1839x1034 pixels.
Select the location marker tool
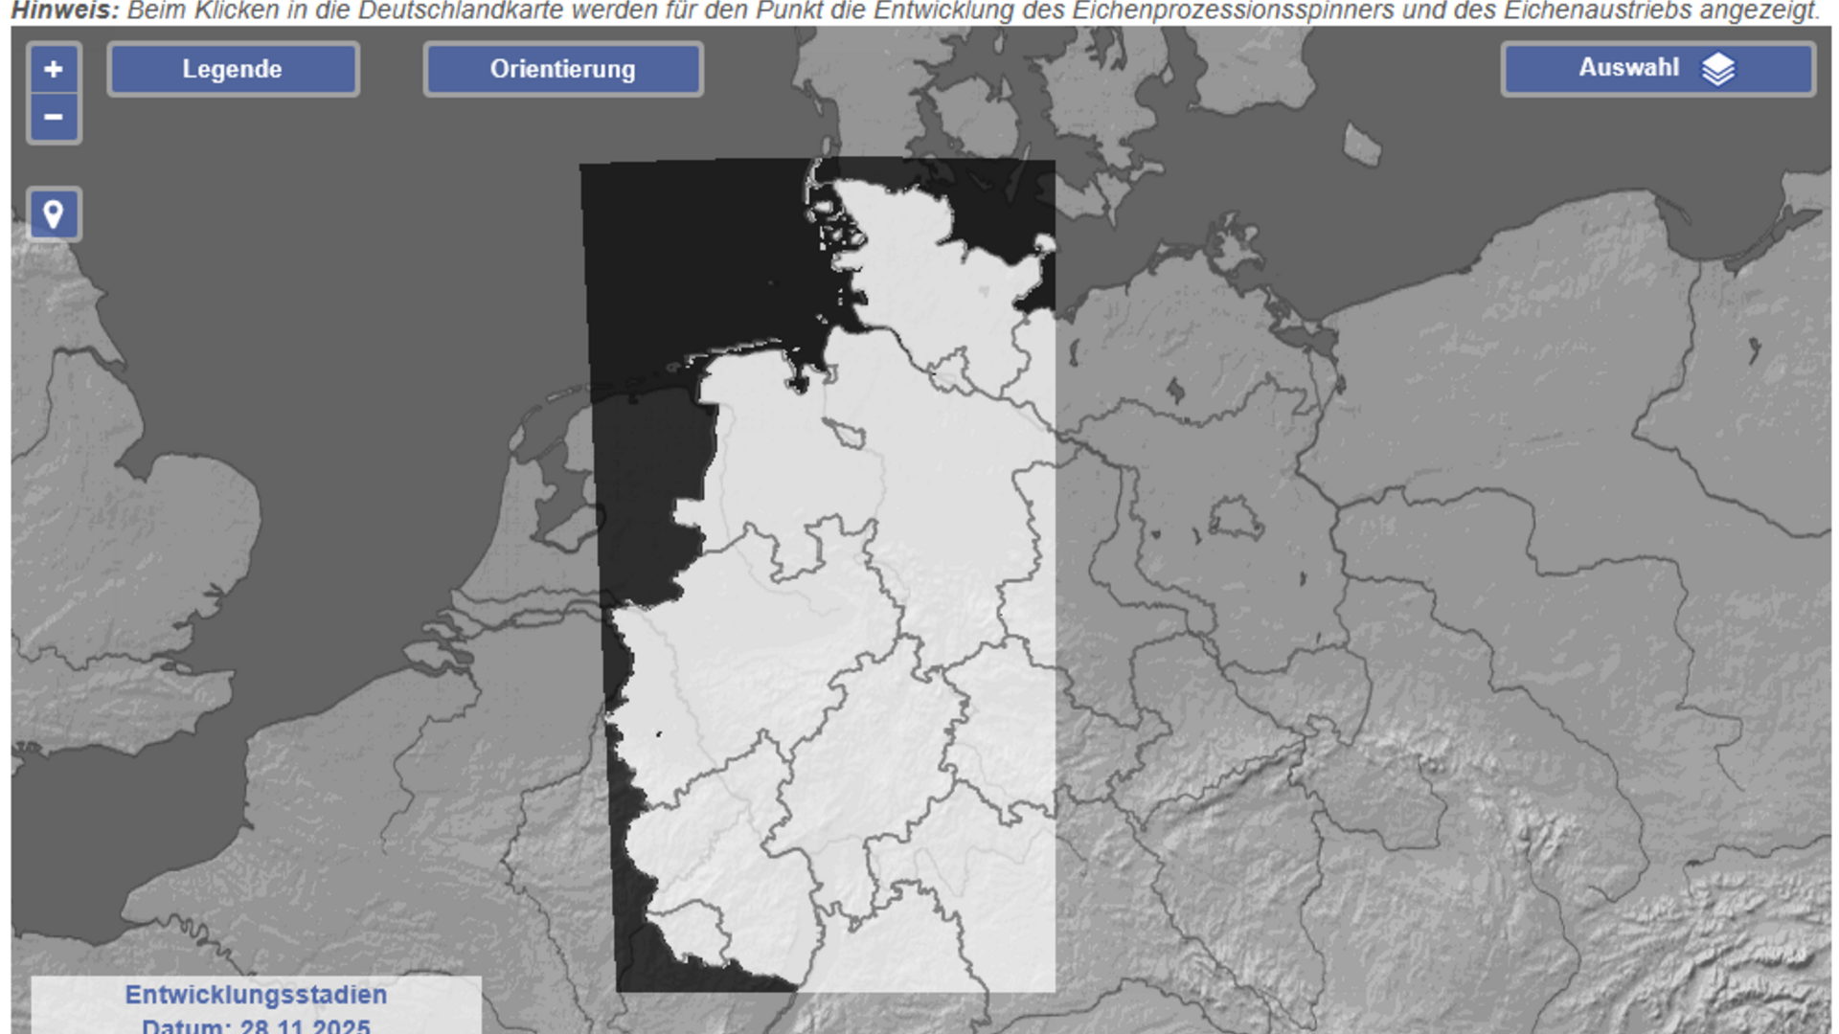pyautogui.click(x=53, y=214)
